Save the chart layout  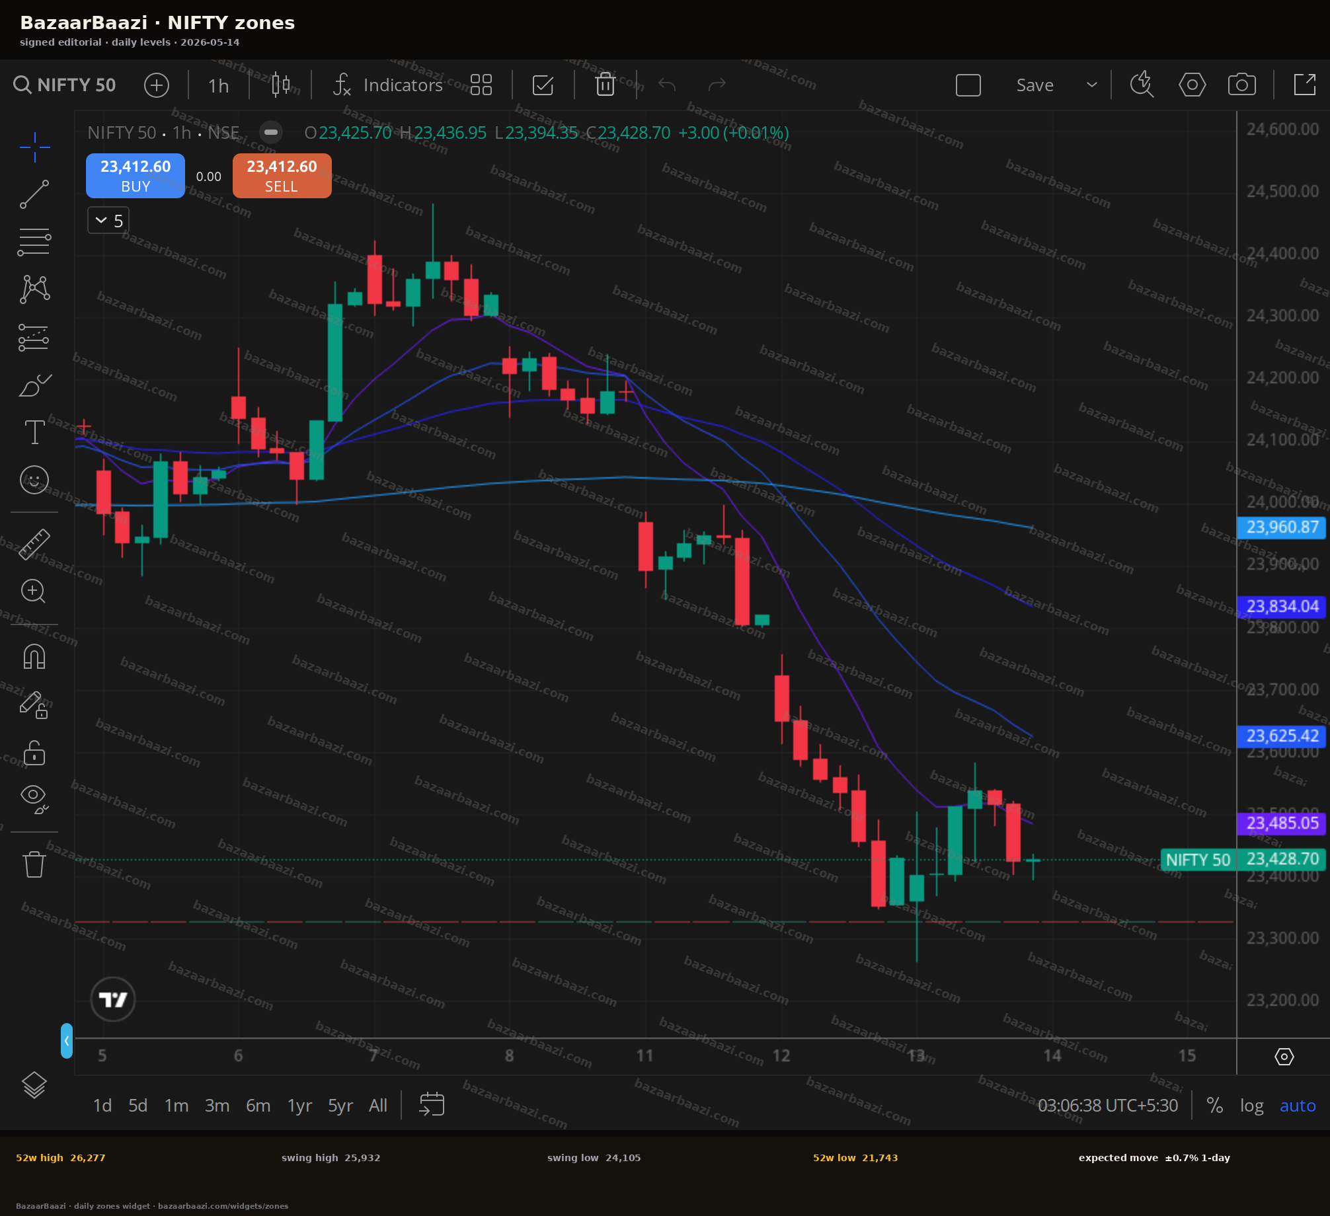point(1035,85)
